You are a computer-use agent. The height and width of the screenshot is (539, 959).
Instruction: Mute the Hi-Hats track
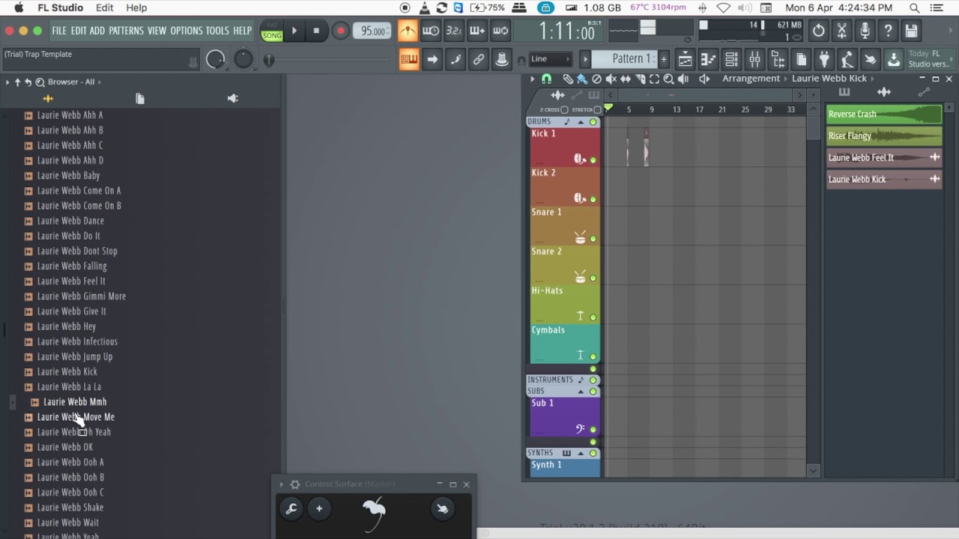pos(593,317)
